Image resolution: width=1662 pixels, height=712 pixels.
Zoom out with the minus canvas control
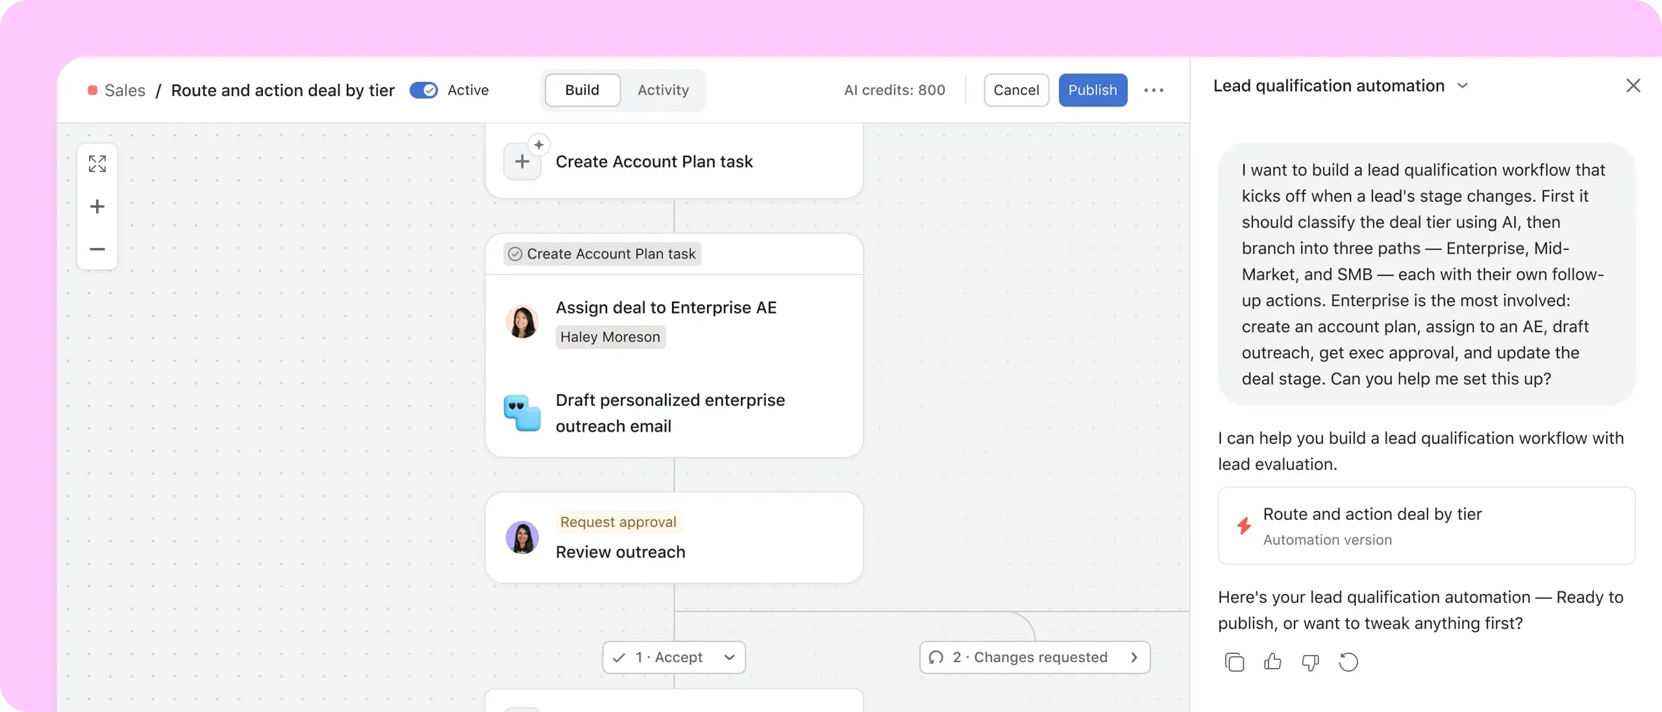point(97,249)
